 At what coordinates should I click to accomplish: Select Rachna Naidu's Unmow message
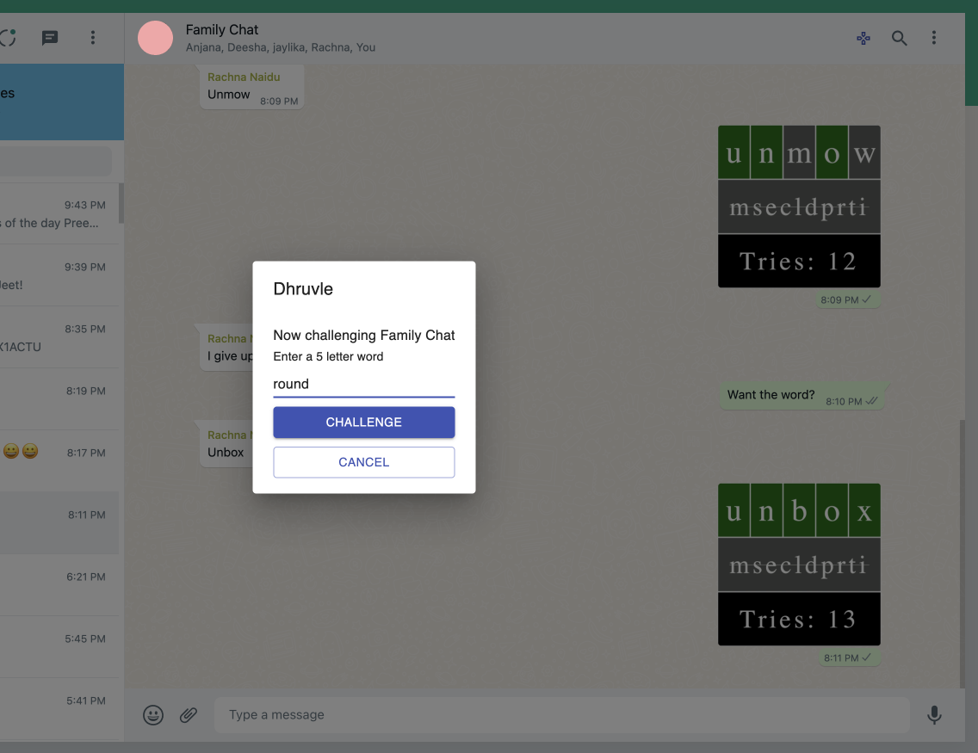coord(252,87)
